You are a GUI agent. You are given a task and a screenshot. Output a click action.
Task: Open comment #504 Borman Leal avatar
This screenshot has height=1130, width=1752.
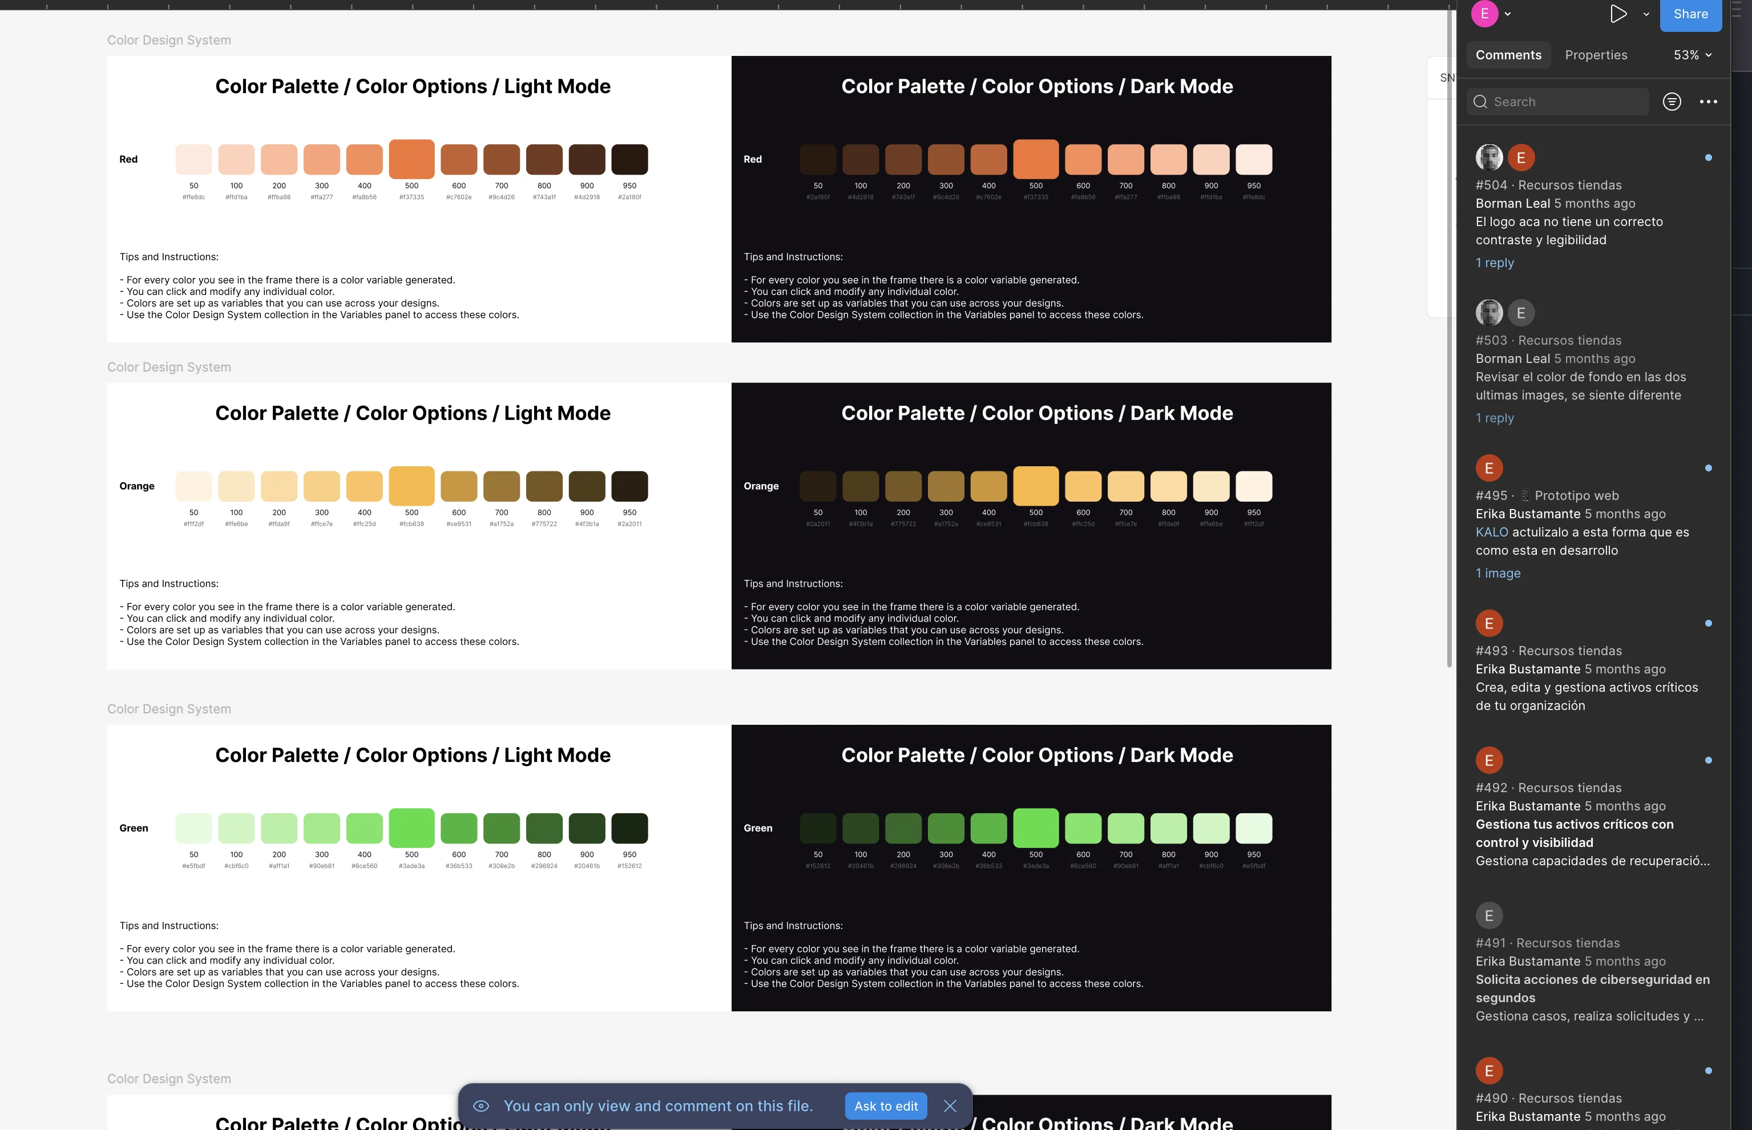point(1489,158)
